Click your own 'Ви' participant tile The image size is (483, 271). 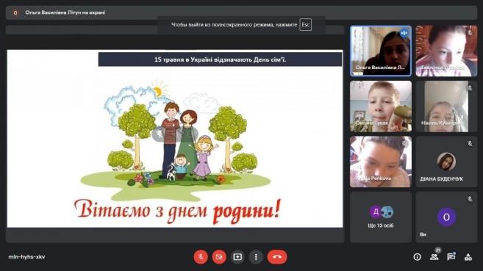(446, 217)
